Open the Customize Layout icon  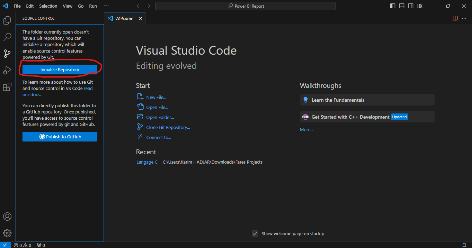coord(420,6)
